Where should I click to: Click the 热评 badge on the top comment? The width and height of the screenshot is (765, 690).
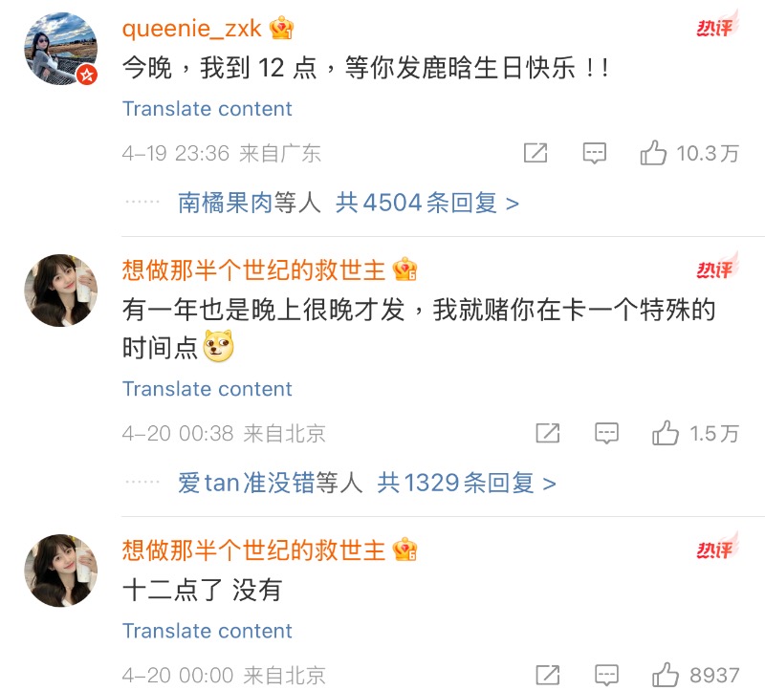click(x=714, y=28)
